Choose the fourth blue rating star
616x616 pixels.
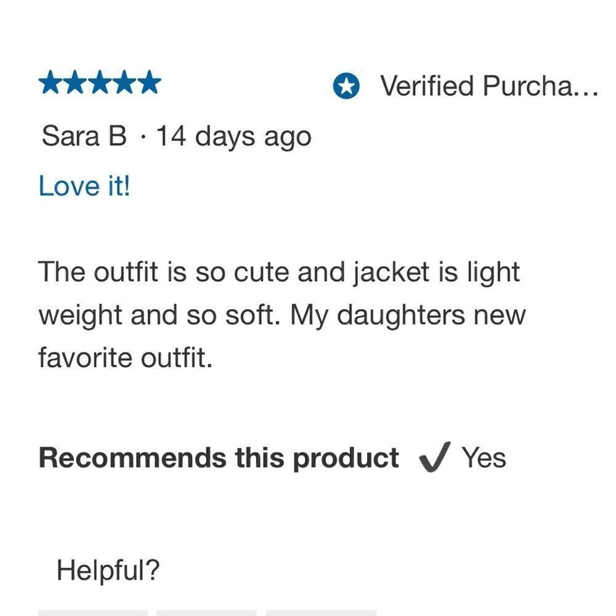tap(124, 83)
